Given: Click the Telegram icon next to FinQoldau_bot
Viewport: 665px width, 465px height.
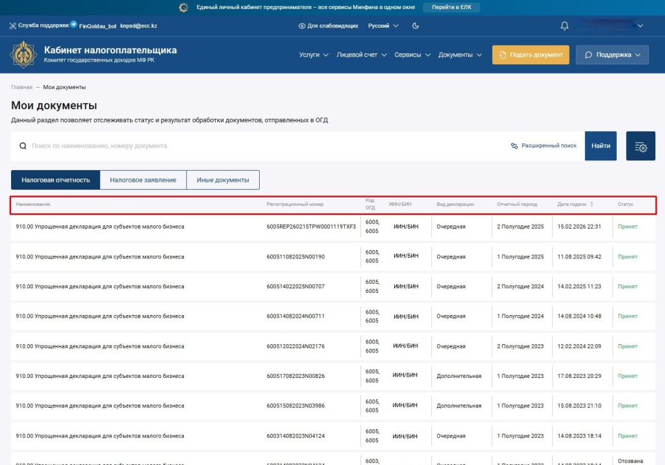Looking at the screenshot, I should click(x=74, y=25).
